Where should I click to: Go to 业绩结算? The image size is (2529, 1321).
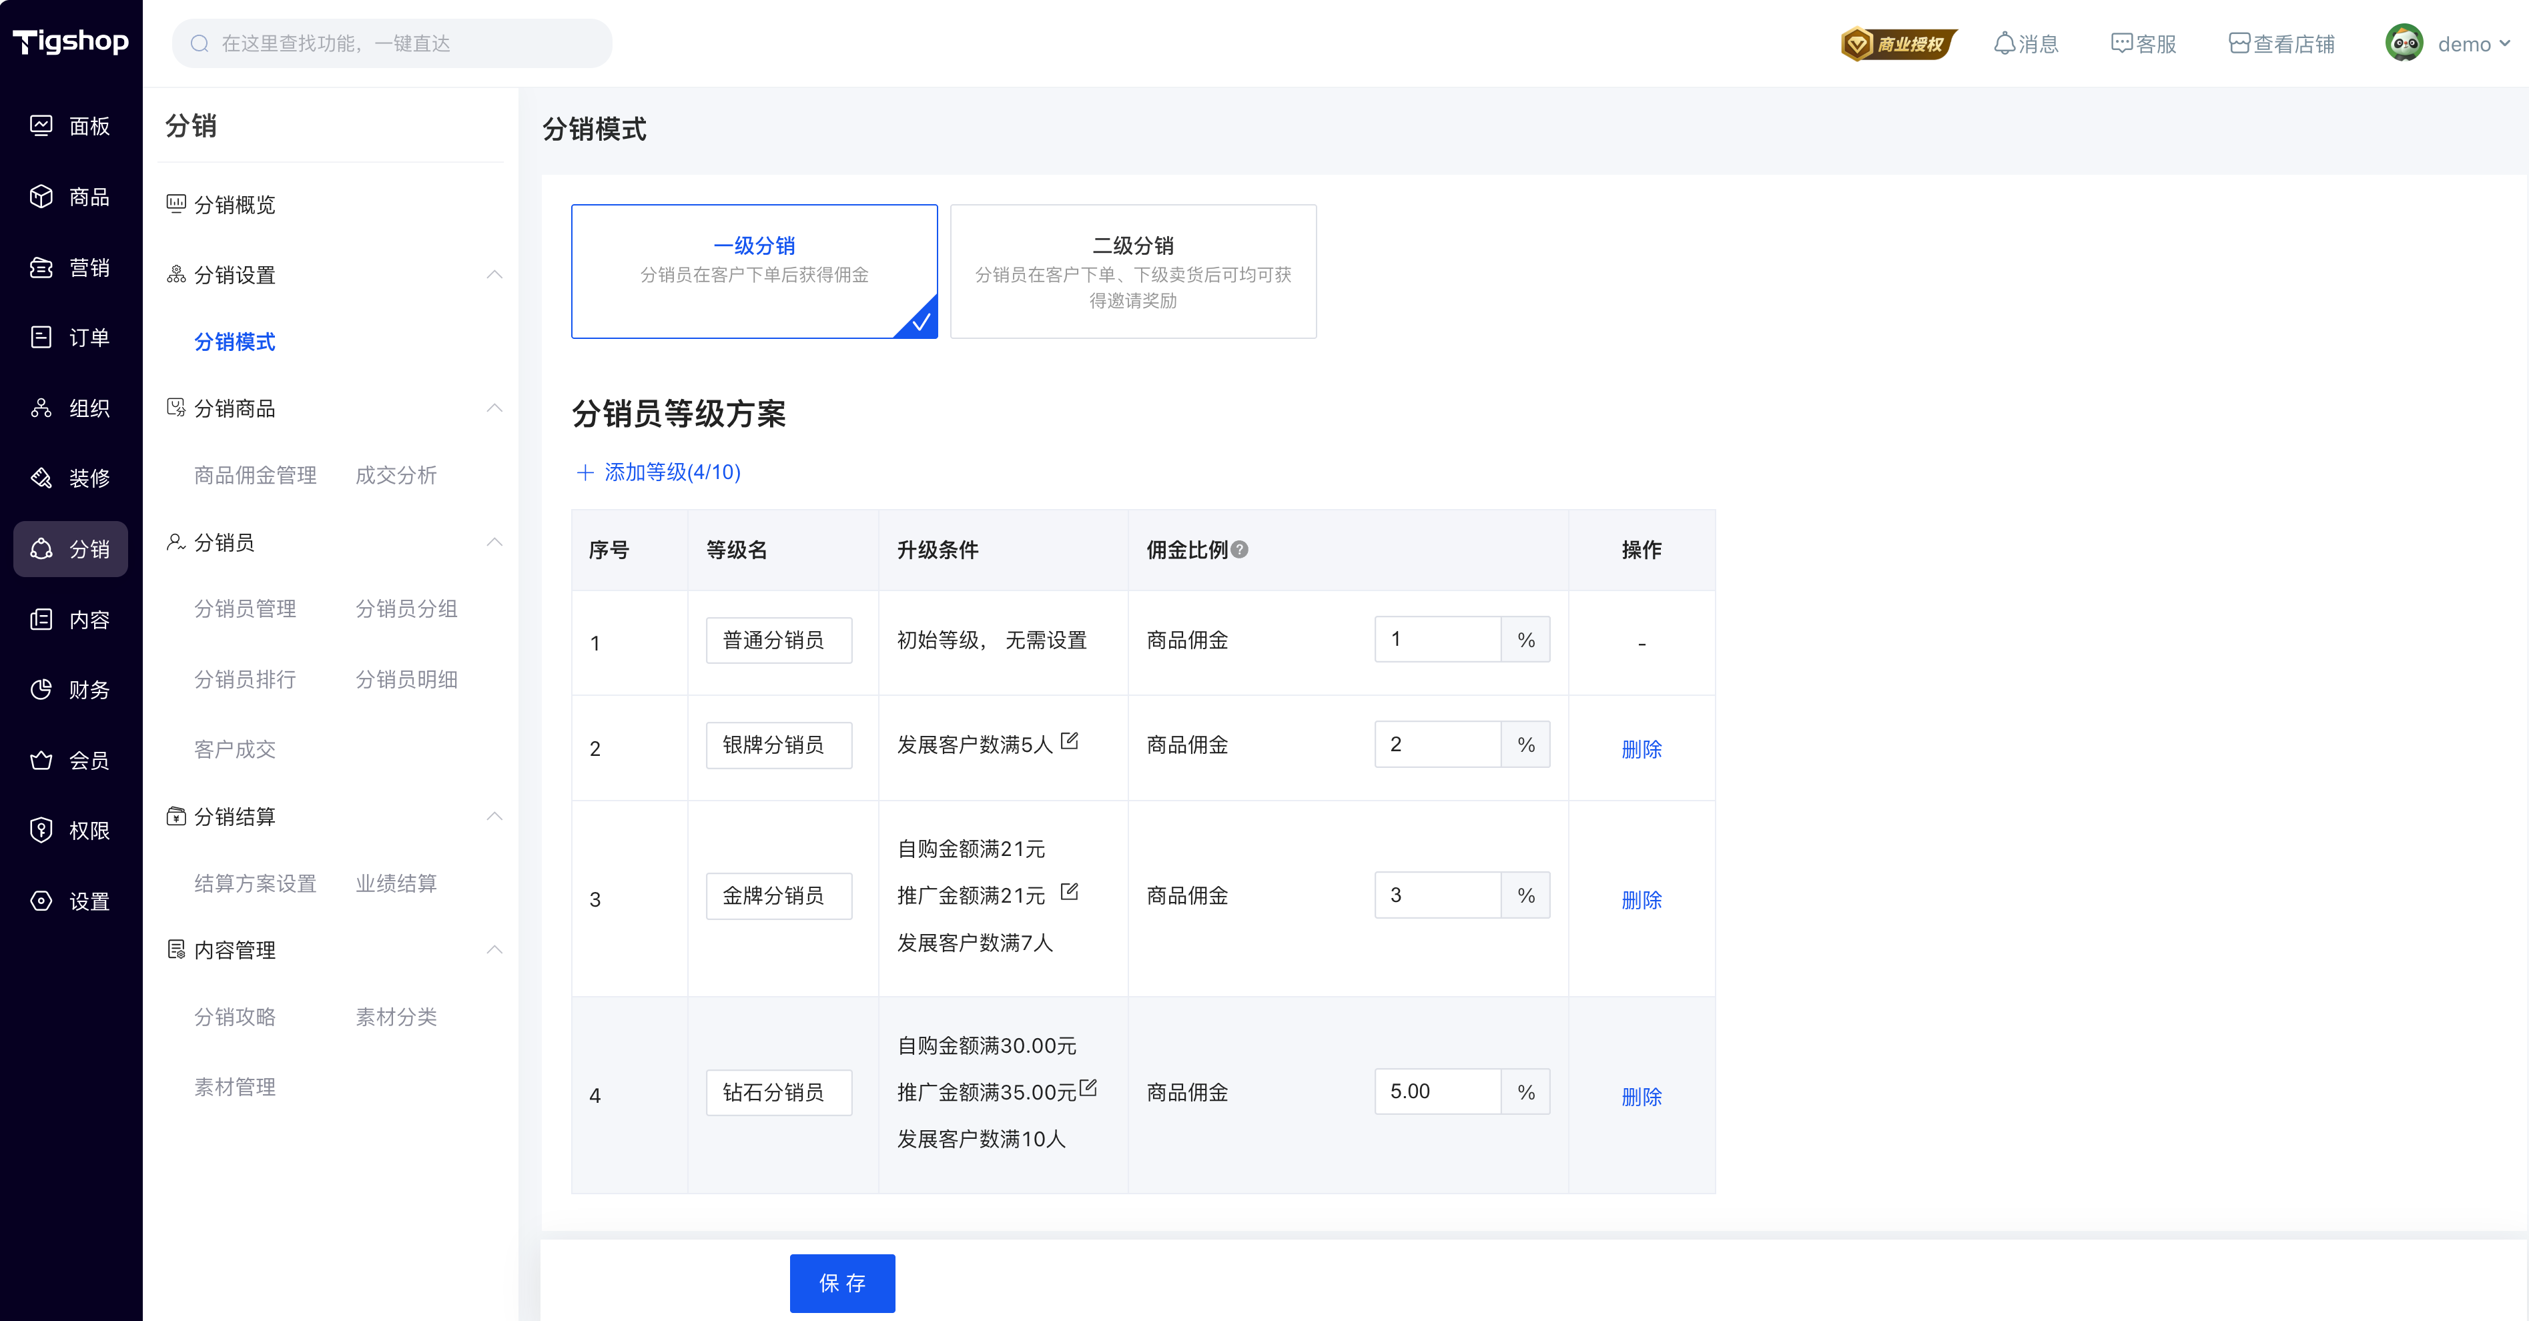pyautogui.click(x=396, y=883)
